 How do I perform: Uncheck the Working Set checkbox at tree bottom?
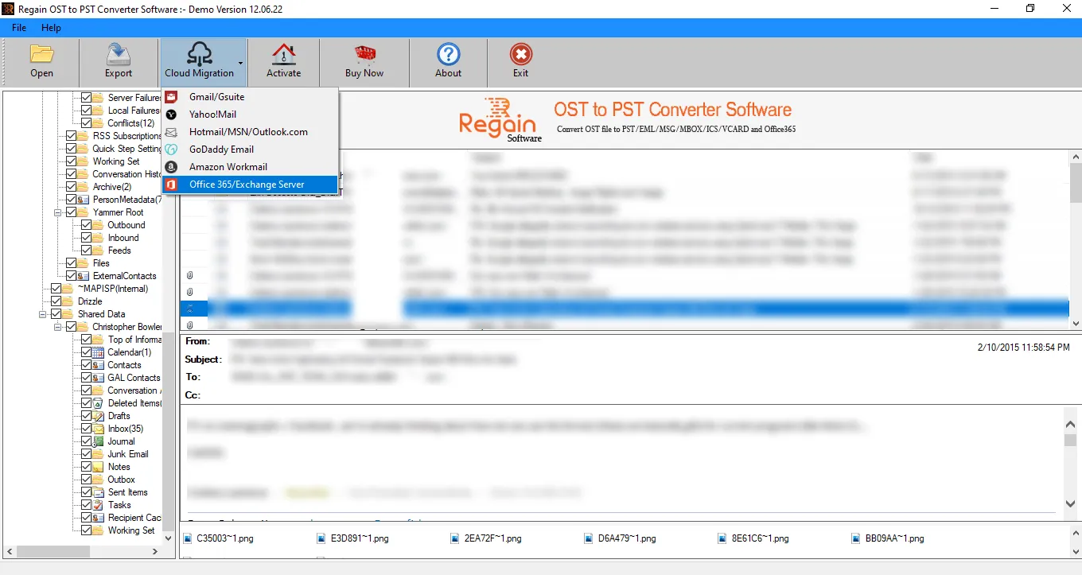pyautogui.click(x=87, y=530)
